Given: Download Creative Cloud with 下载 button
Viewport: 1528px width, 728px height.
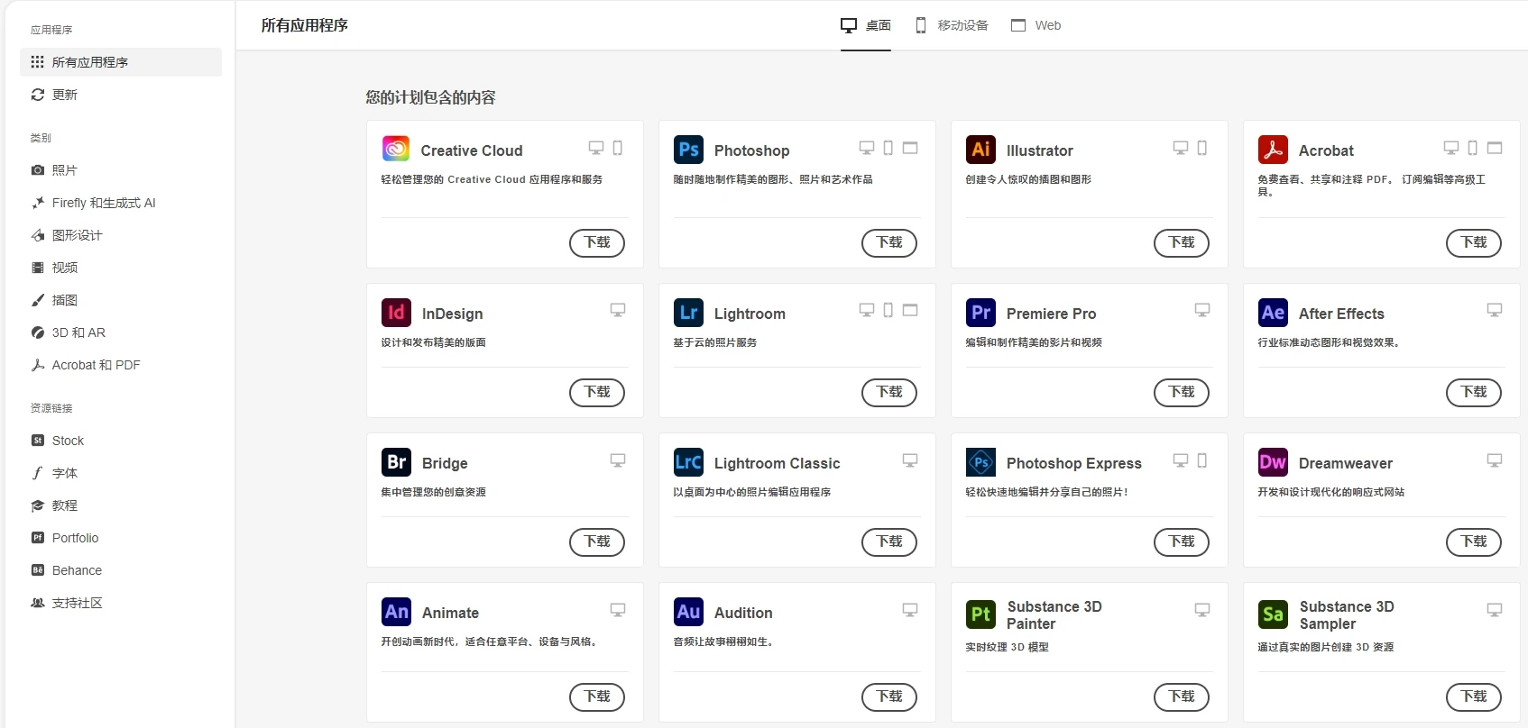Looking at the screenshot, I should (597, 242).
